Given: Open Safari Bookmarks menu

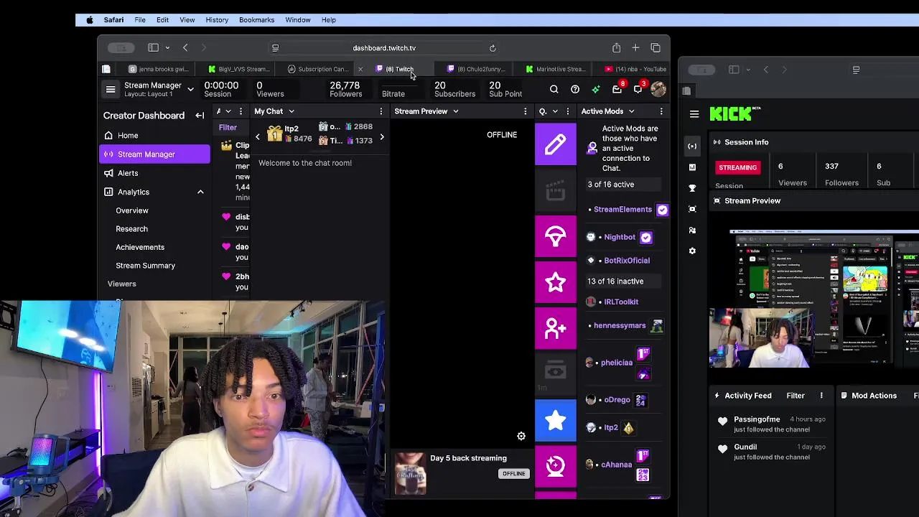Looking at the screenshot, I should [256, 20].
